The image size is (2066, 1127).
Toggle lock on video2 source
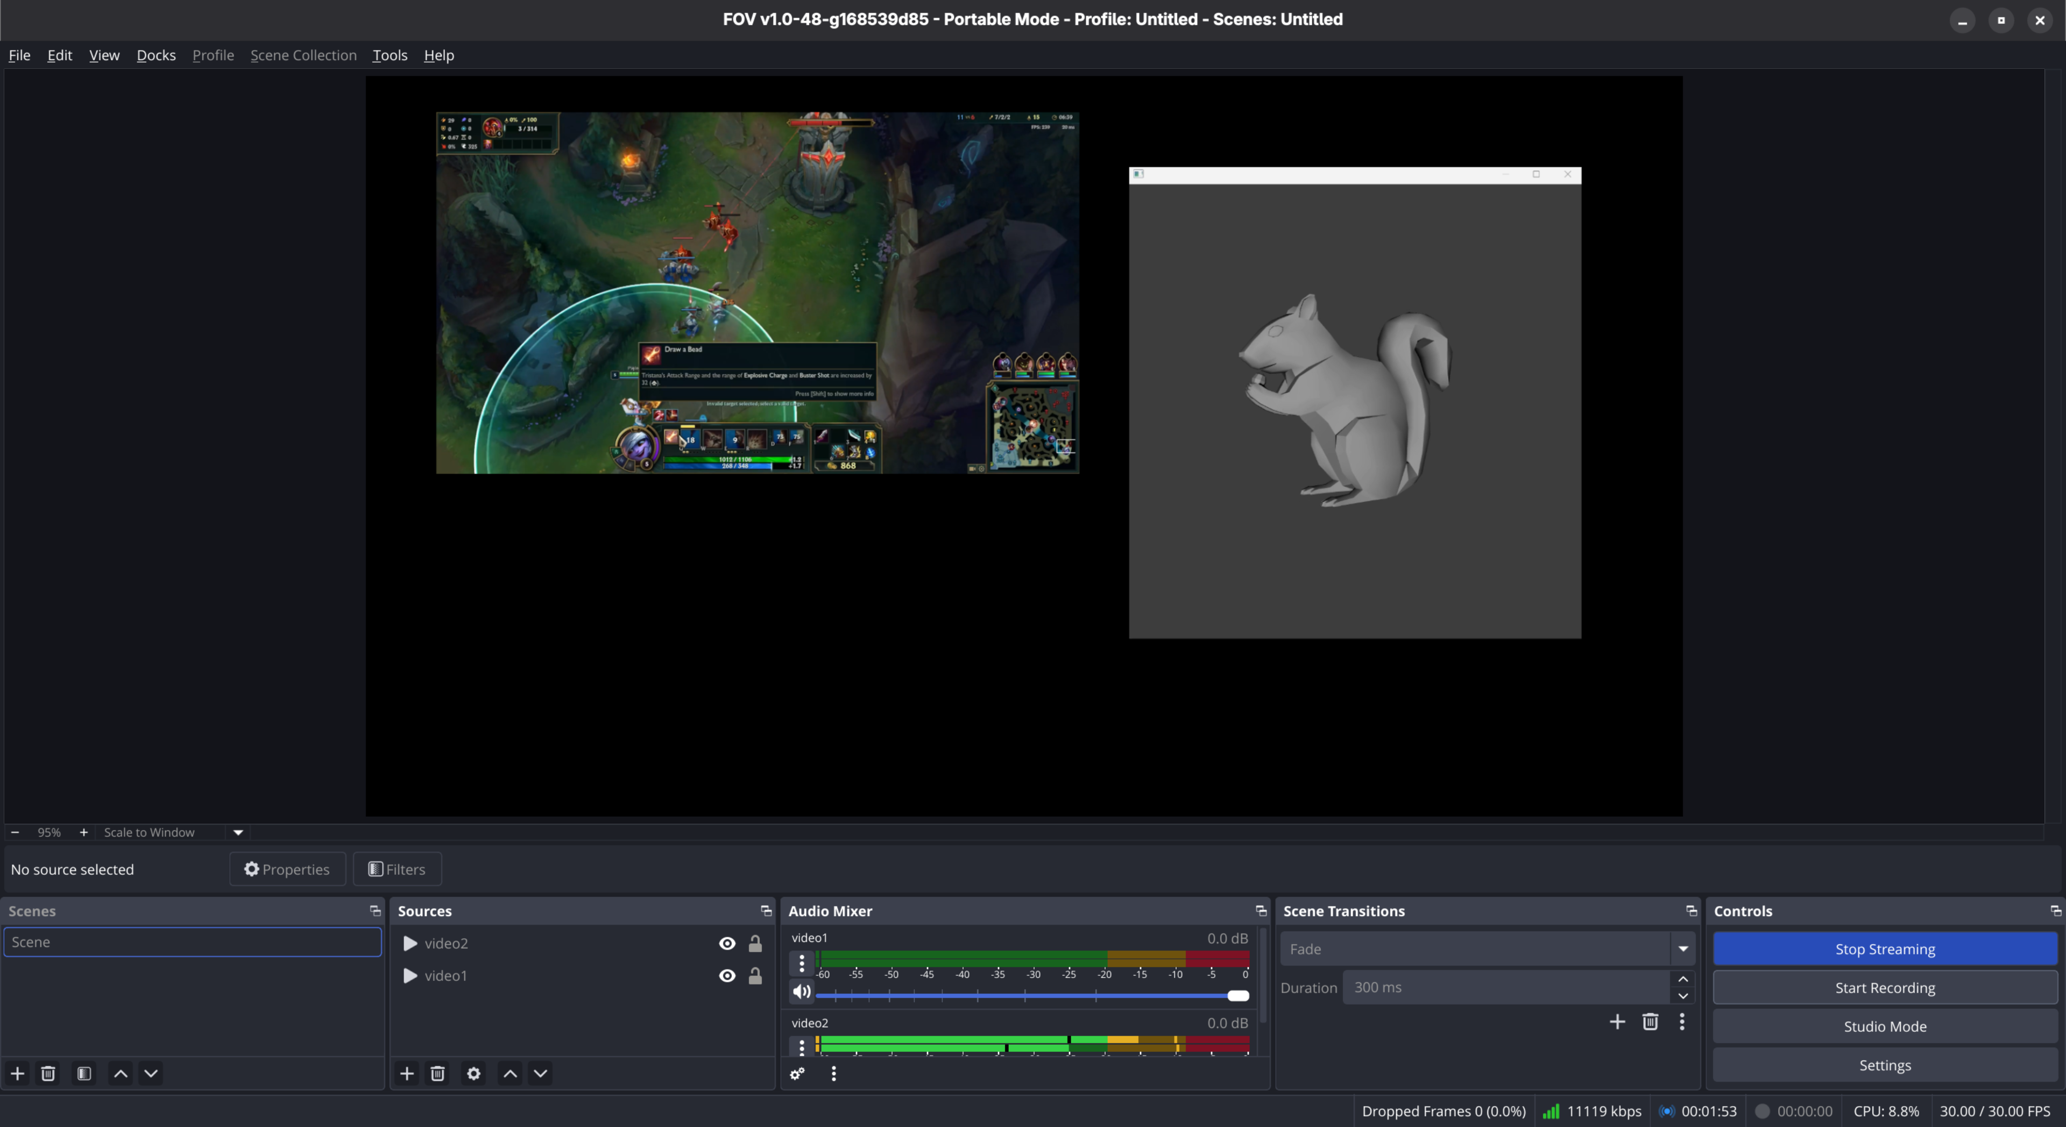[755, 944]
